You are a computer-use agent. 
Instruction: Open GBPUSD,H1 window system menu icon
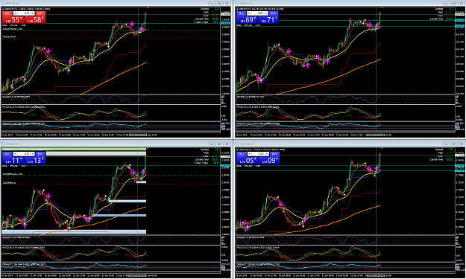pyautogui.click(x=3, y=144)
